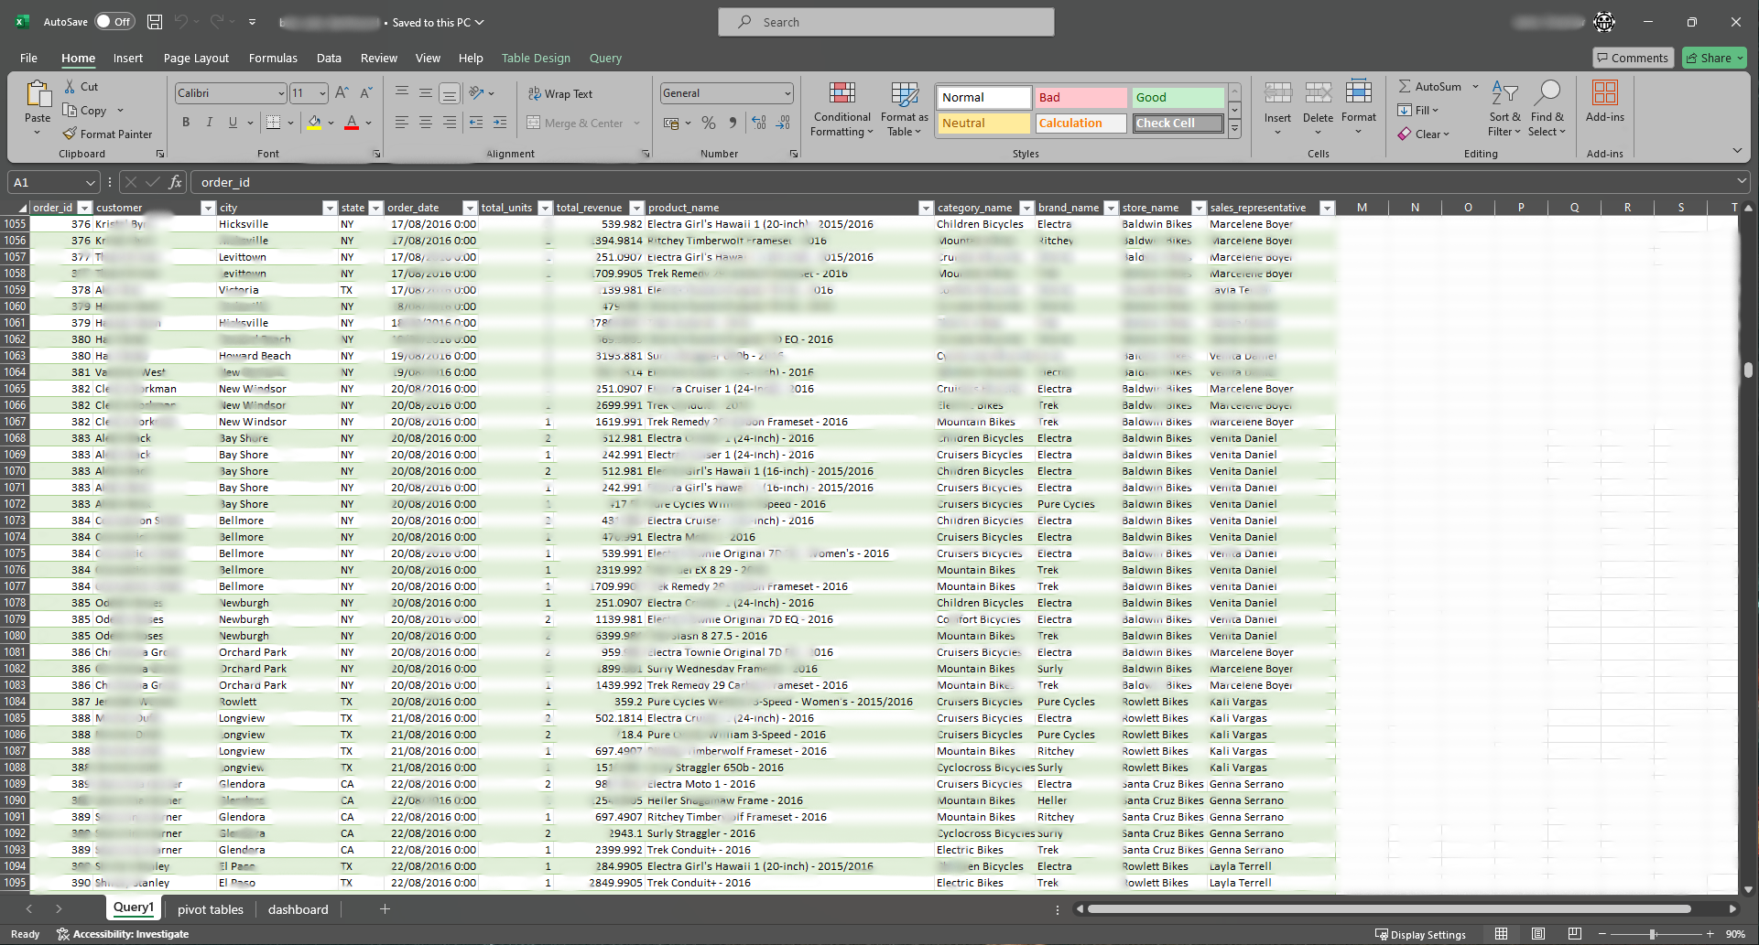Viewport: 1759px width, 945px height.
Task: Open the Number format dropdown
Action: tap(787, 93)
